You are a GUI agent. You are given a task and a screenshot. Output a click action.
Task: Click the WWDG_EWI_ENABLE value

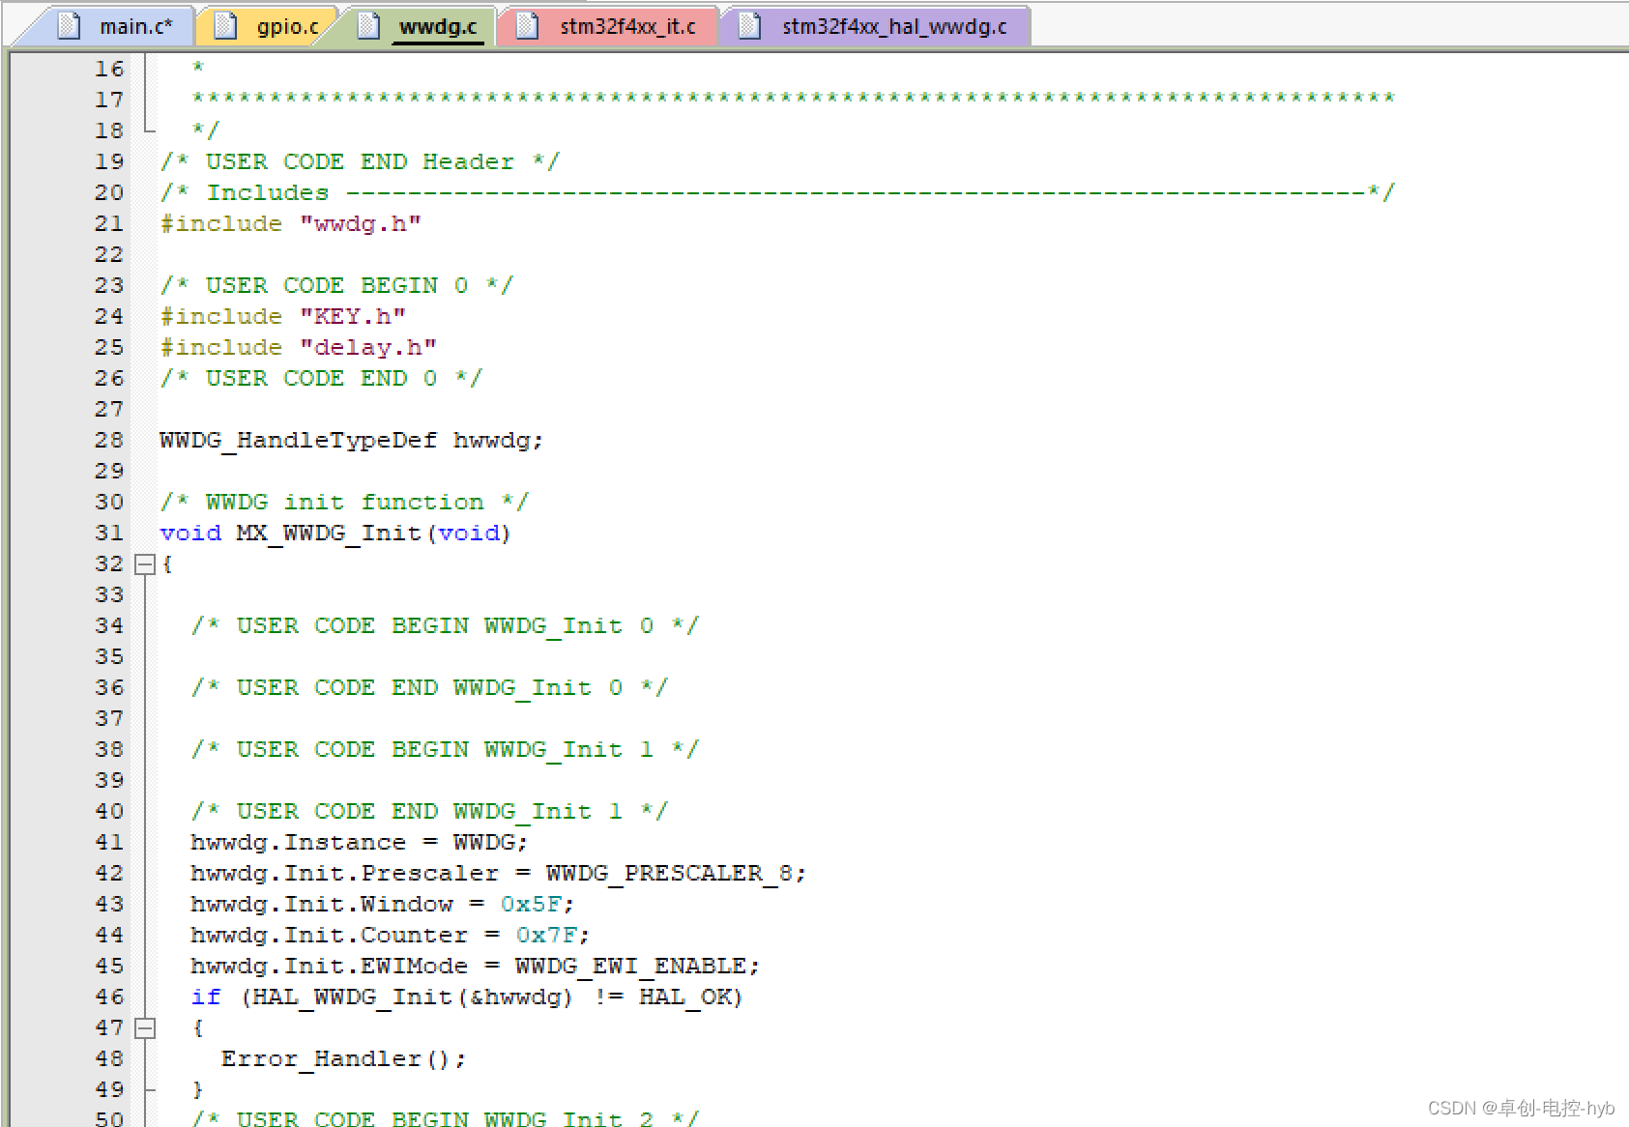tap(630, 967)
